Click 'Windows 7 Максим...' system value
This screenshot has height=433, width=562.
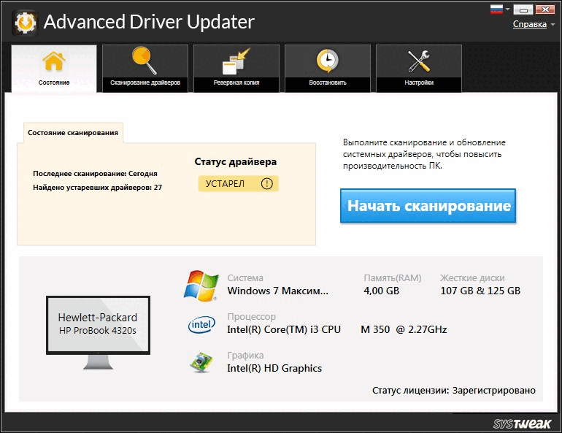click(x=278, y=291)
